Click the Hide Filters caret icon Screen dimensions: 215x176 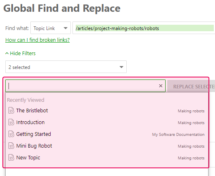coord(7,53)
